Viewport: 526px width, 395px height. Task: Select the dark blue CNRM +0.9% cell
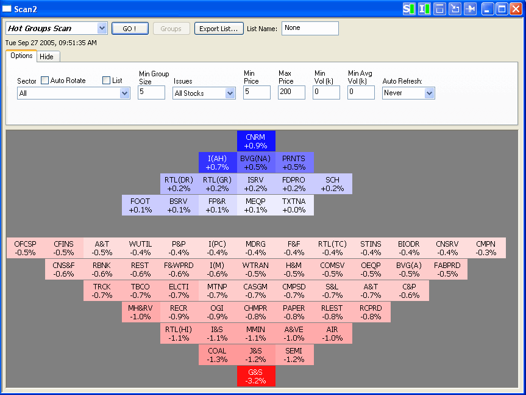(x=256, y=141)
